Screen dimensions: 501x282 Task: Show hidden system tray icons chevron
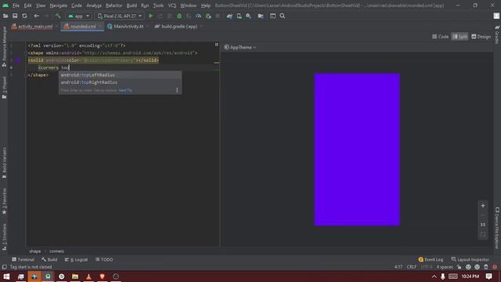click(x=434, y=277)
